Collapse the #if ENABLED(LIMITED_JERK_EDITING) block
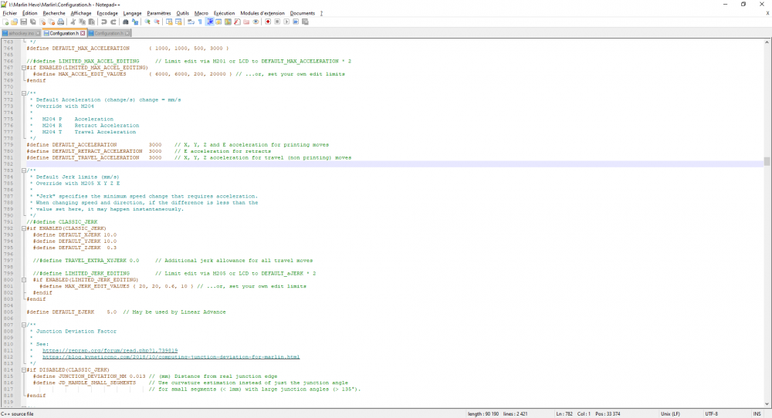 tap(24, 280)
